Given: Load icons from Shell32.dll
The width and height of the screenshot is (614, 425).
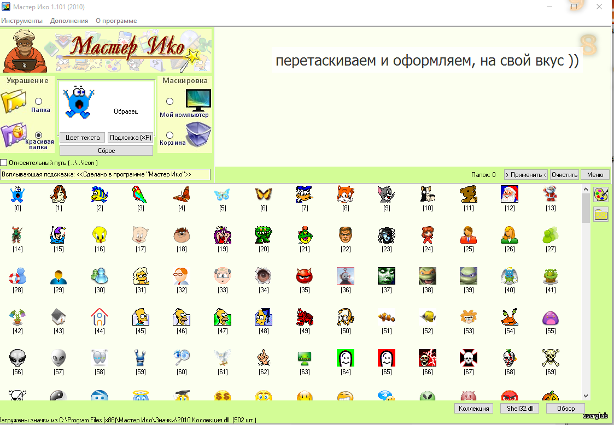Looking at the screenshot, I should 520,408.
